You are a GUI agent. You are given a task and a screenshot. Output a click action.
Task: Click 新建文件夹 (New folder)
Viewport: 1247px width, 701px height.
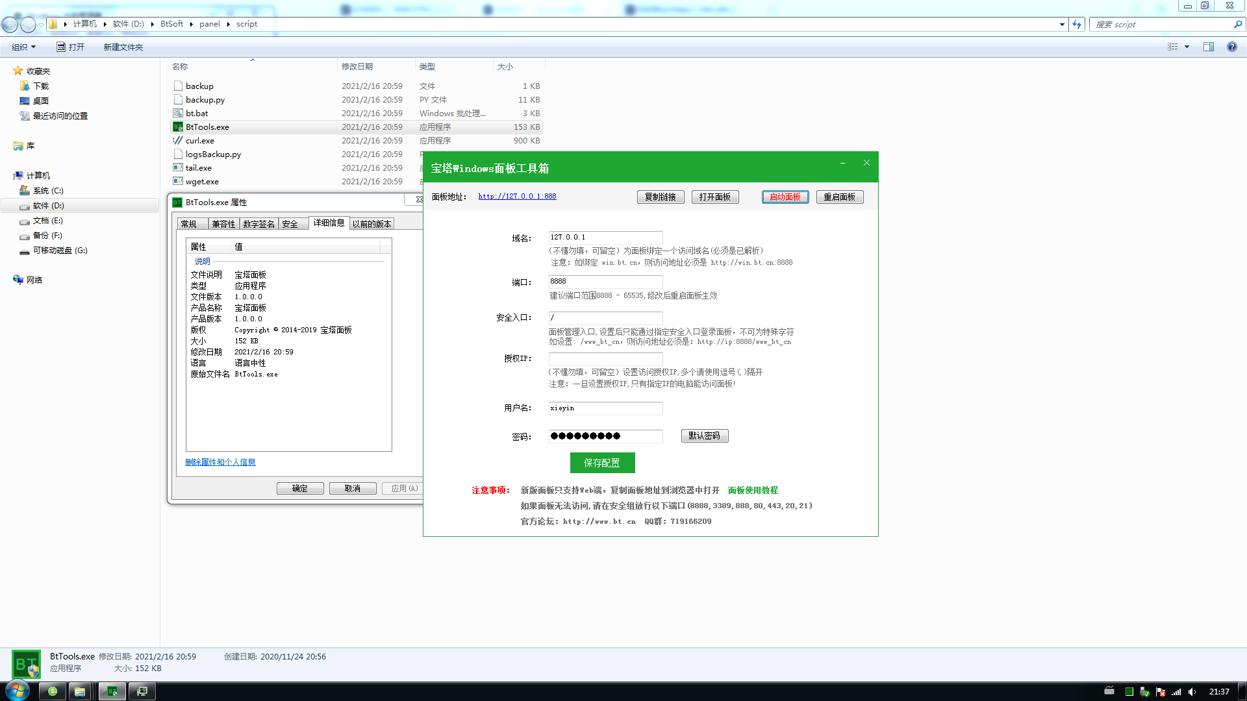123,47
